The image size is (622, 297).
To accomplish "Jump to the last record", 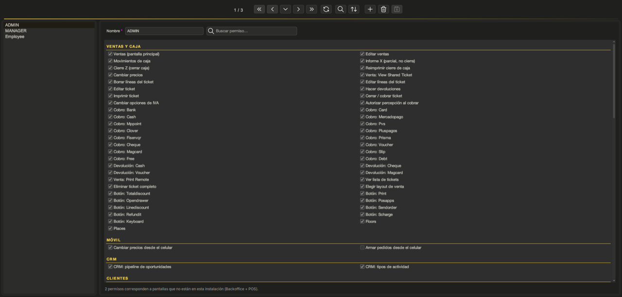I will [x=311, y=9].
